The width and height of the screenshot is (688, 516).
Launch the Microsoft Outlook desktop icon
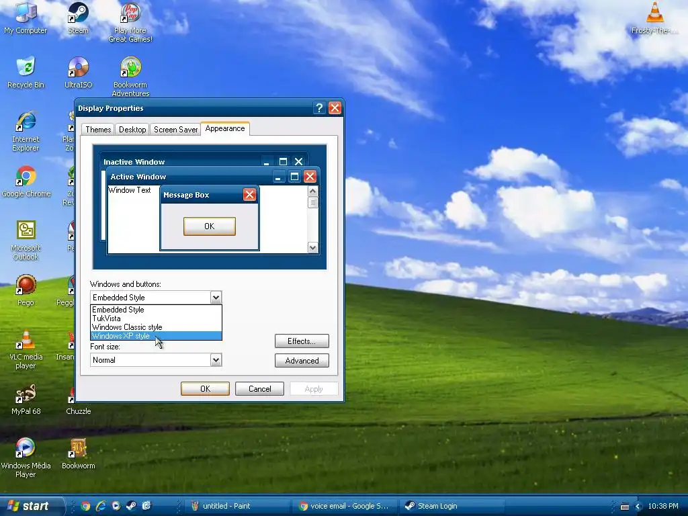click(26, 240)
